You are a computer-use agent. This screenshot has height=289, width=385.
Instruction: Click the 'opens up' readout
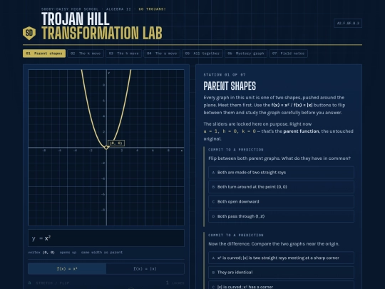pos(68,253)
